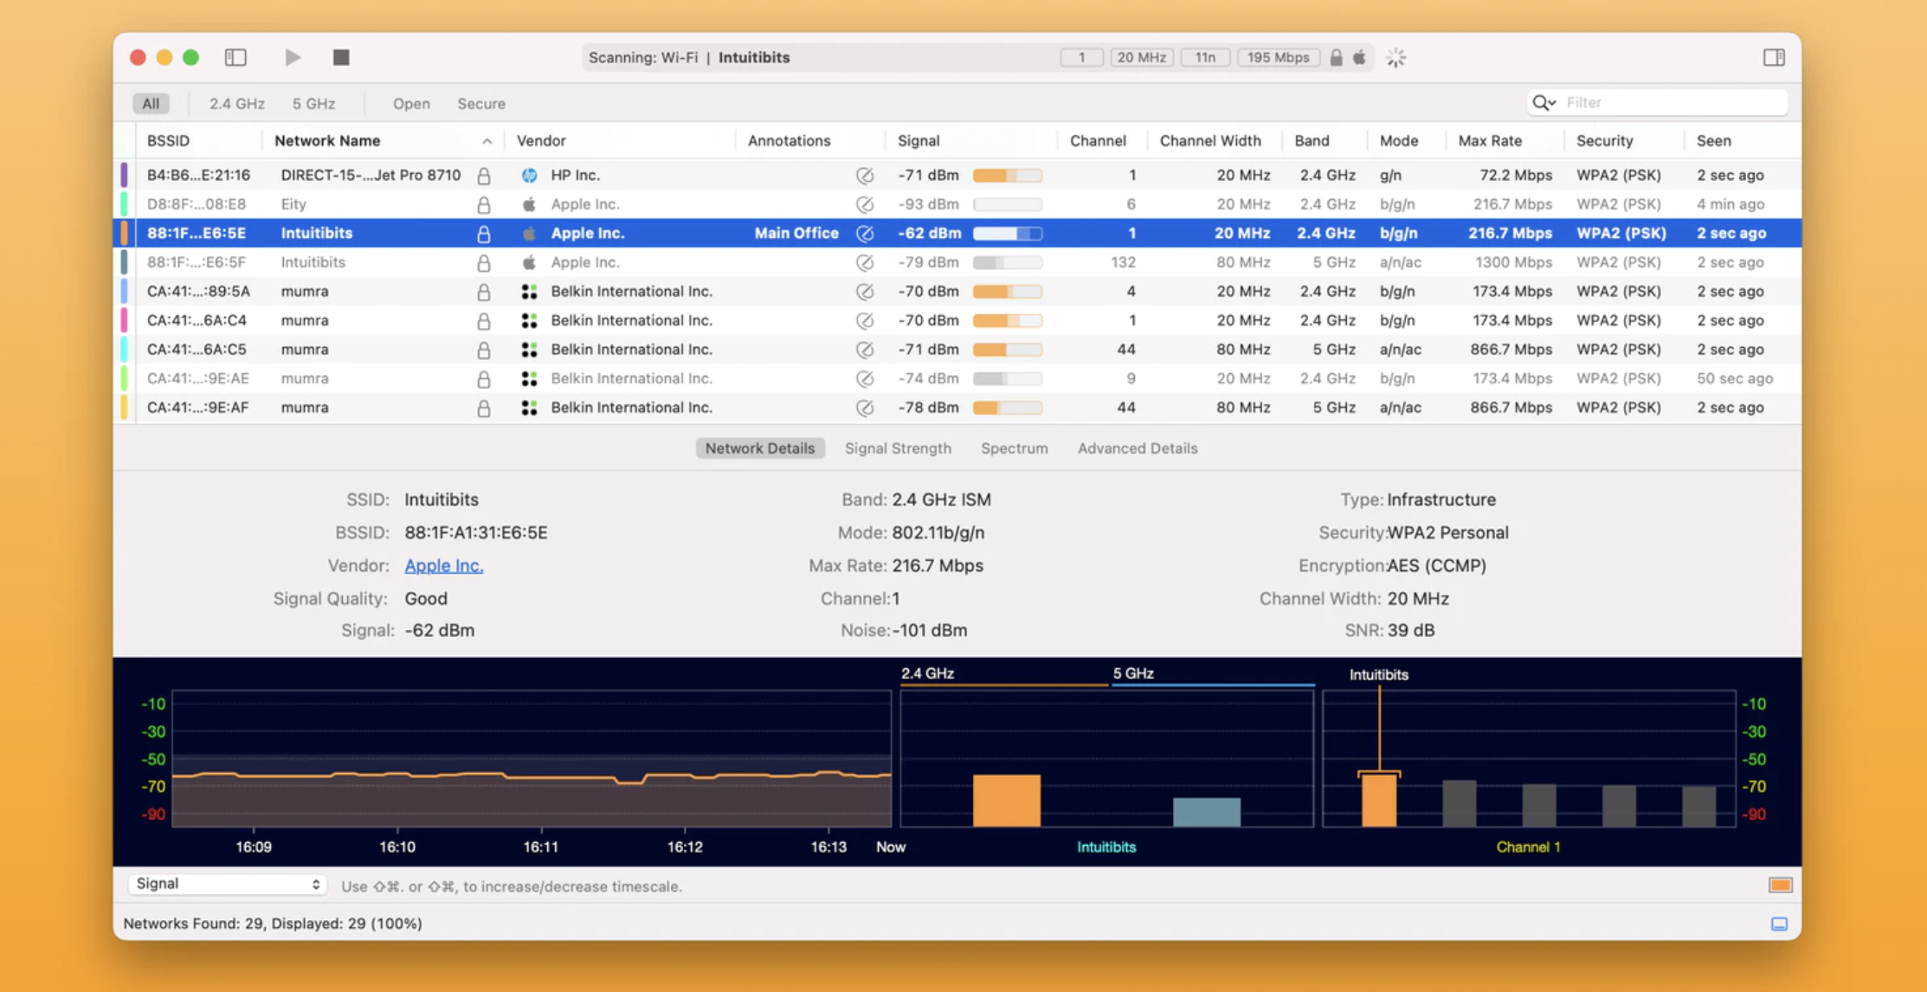Toggle Network Name sort order chevron

487,141
